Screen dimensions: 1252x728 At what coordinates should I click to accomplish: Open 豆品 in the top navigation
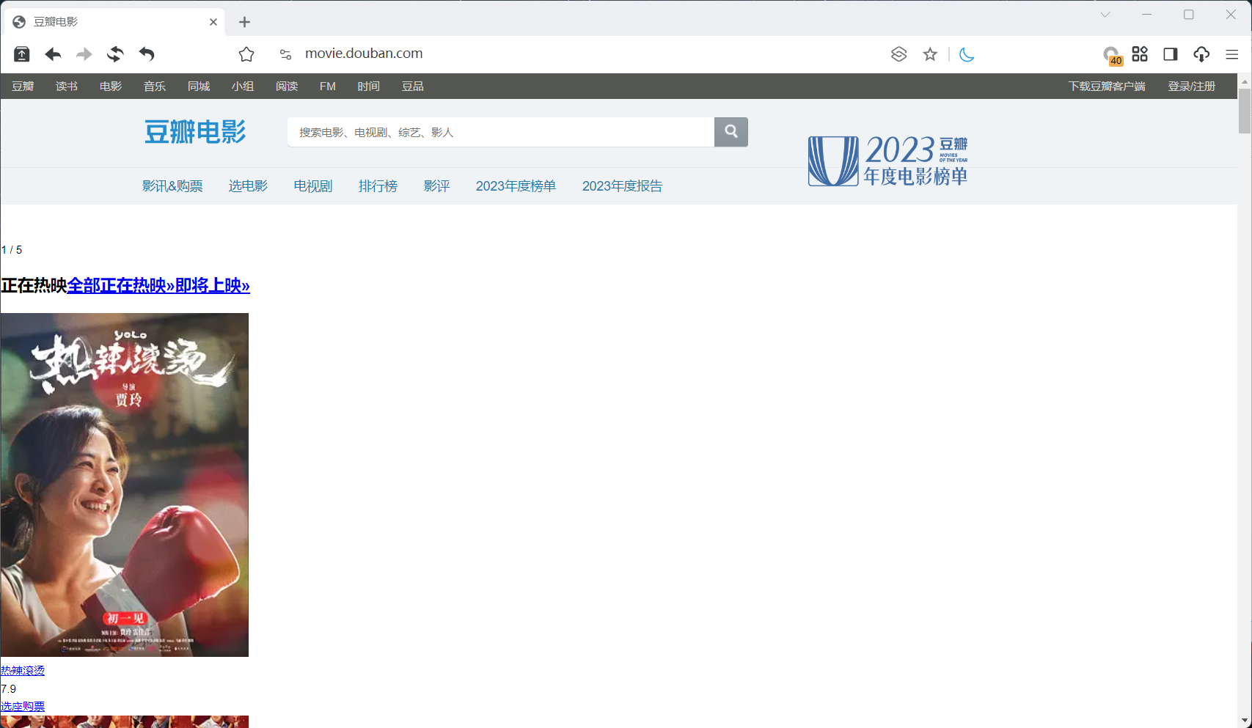coord(413,87)
